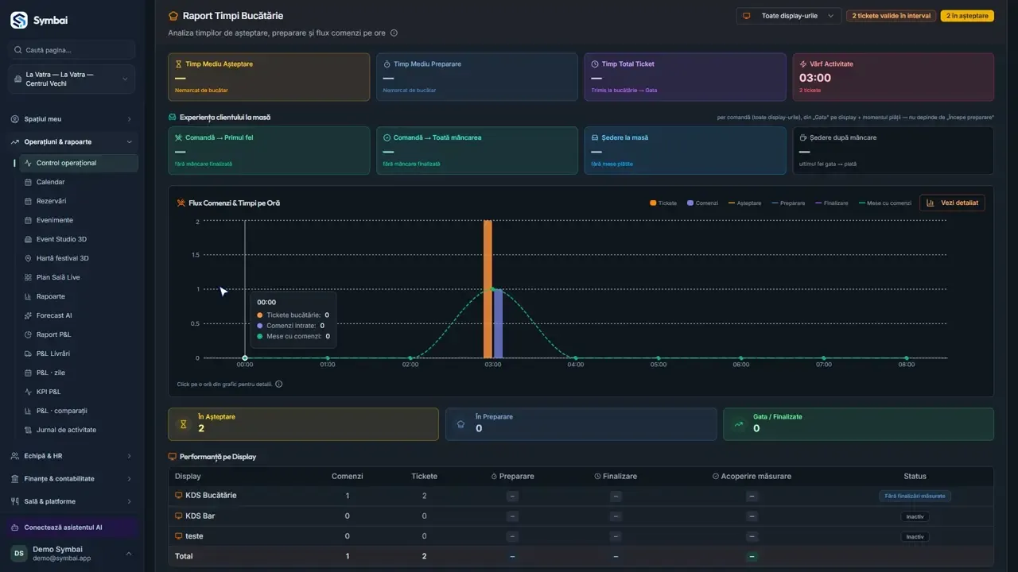Click the Forecast AI sparkle icon
Viewport: 1018px width, 572px height.
(28, 315)
